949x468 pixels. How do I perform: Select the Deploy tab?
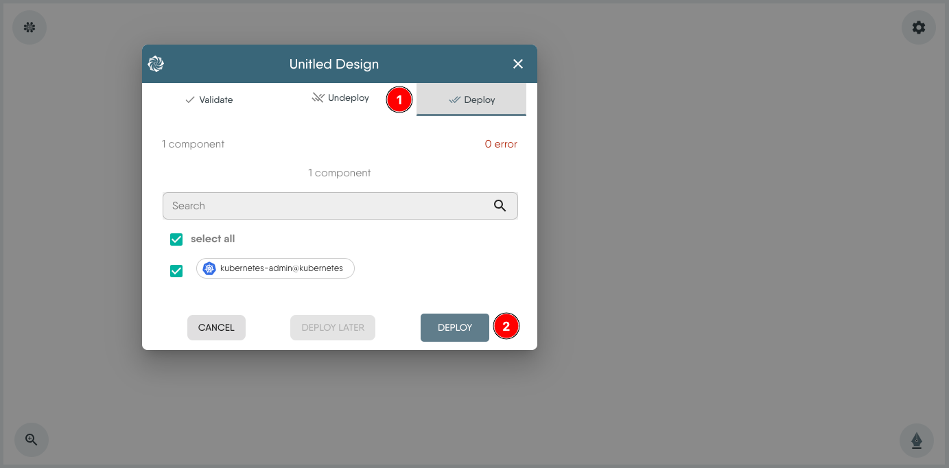[471, 100]
